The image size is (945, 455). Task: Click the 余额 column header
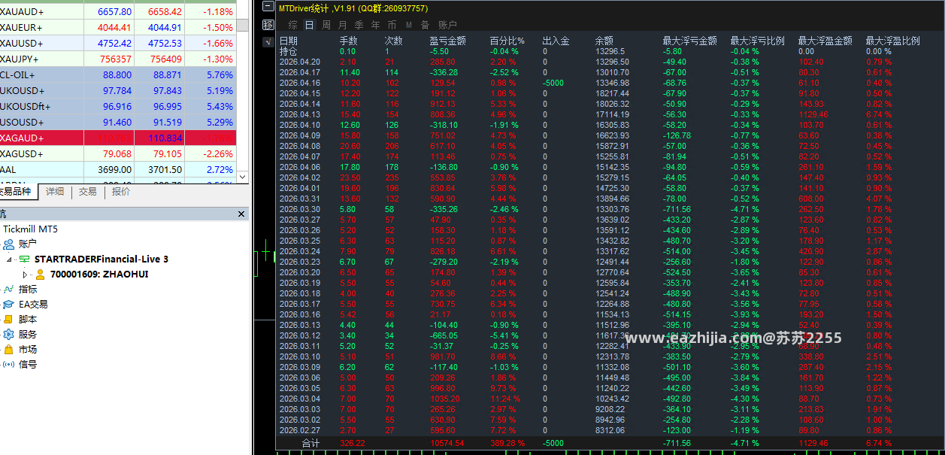coord(604,41)
